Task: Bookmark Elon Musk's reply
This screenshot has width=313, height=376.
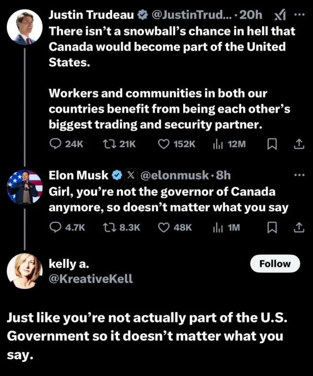Action: coord(272,227)
